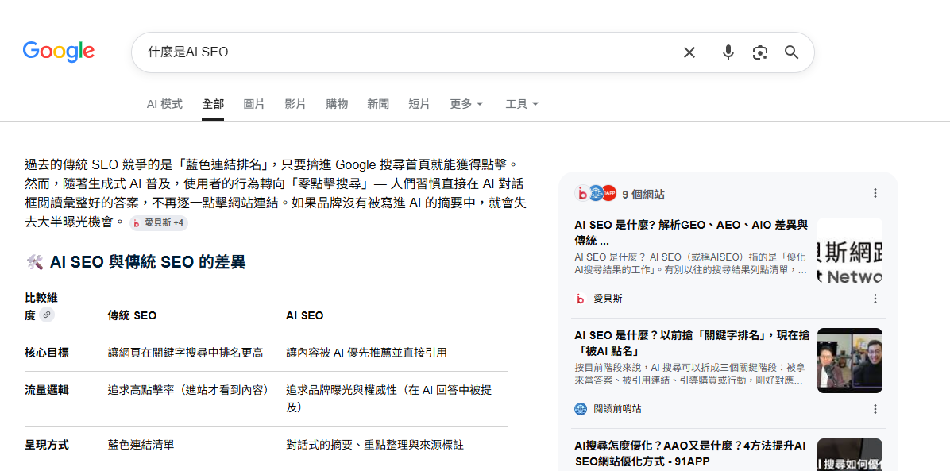The height and width of the screenshot is (471, 950).
Task: Click the 對話式的摘要、重點整理與來源標註 cell
Action: click(375, 445)
